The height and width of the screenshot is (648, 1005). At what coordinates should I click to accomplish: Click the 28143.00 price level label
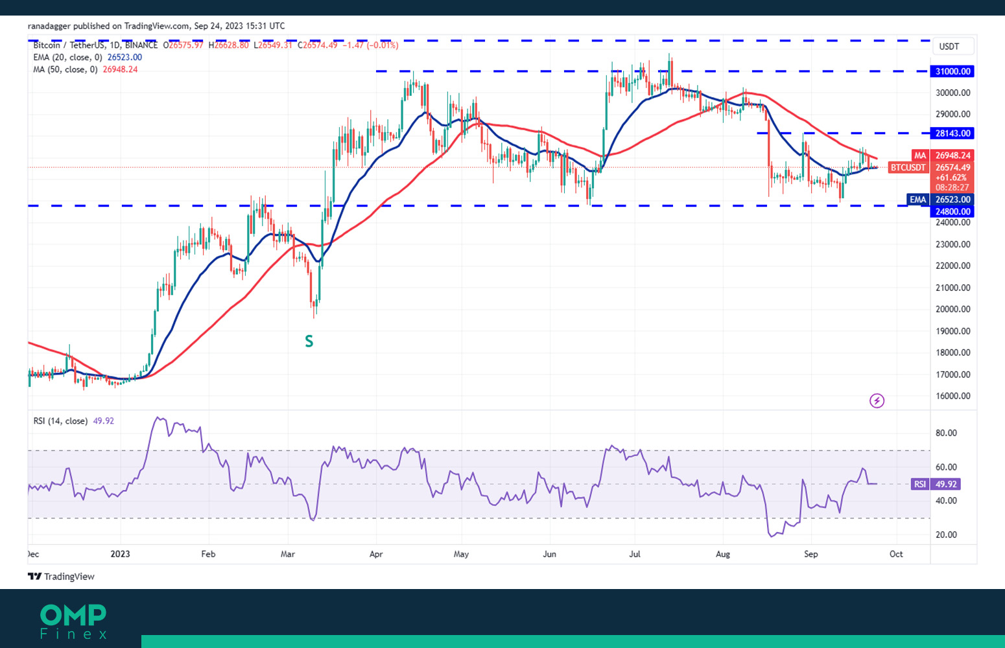[x=952, y=133]
